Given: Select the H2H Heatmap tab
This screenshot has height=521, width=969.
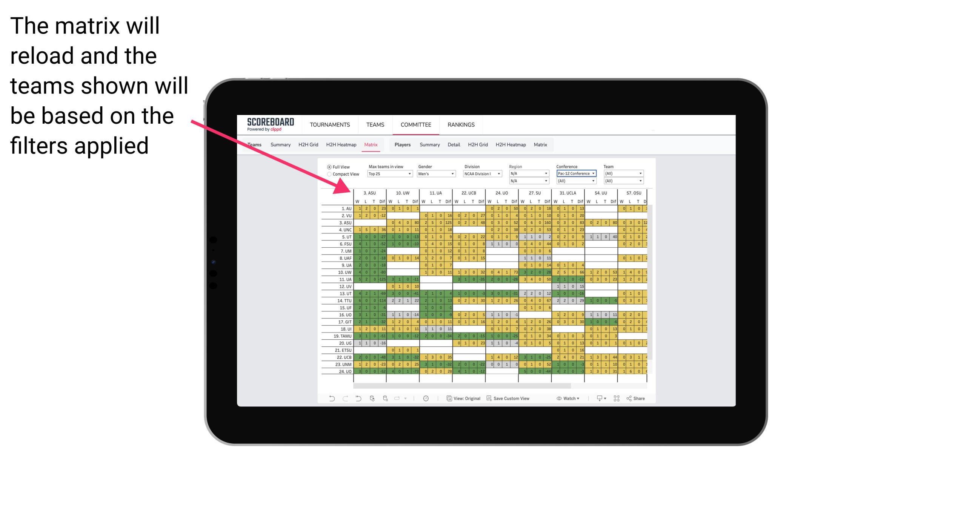Looking at the screenshot, I should coord(340,144).
